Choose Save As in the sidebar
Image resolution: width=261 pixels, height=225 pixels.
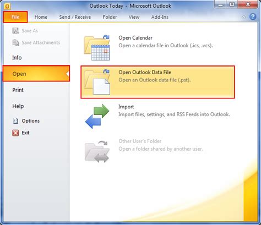pyautogui.click(x=30, y=31)
